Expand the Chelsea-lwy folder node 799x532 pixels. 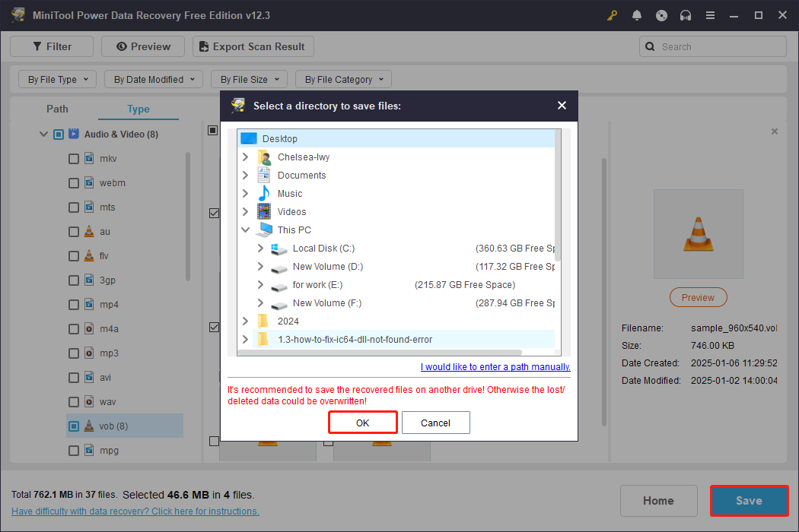[x=245, y=157]
